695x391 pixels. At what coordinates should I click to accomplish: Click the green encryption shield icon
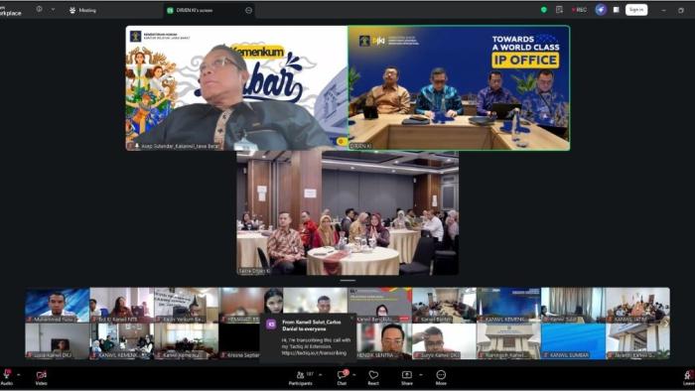(544, 10)
